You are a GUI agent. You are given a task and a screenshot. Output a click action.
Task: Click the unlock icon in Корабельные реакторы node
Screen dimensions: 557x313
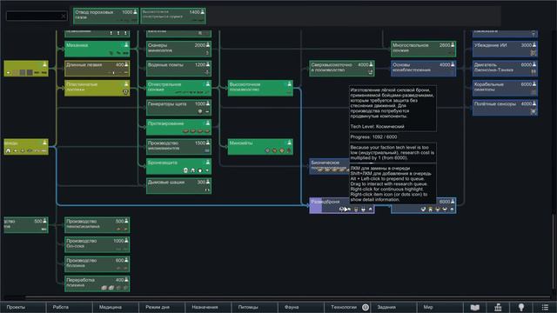pos(534,92)
